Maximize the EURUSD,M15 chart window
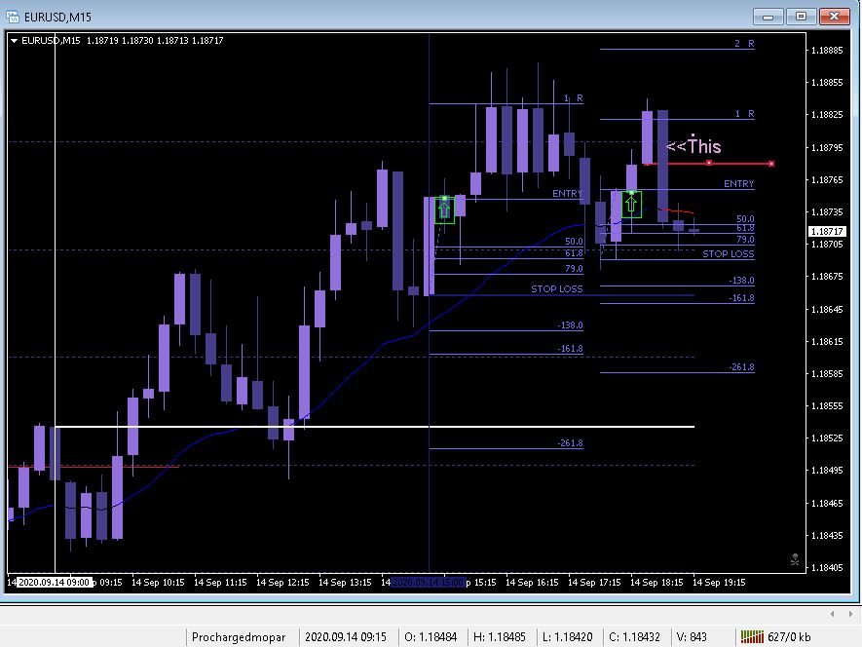The width and height of the screenshot is (862, 647). click(x=801, y=17)
